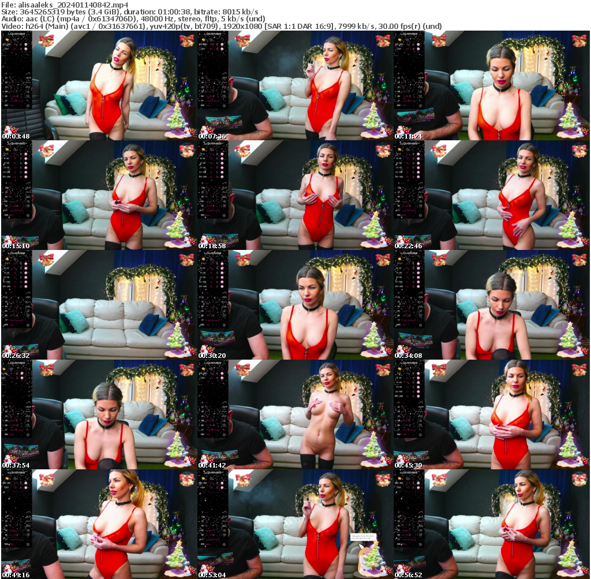Viewport: 591px width, 579px height.
Task: Open the Lovense vibration wave pattern icon
Action: pyautogui.click(x=28, y=82)
